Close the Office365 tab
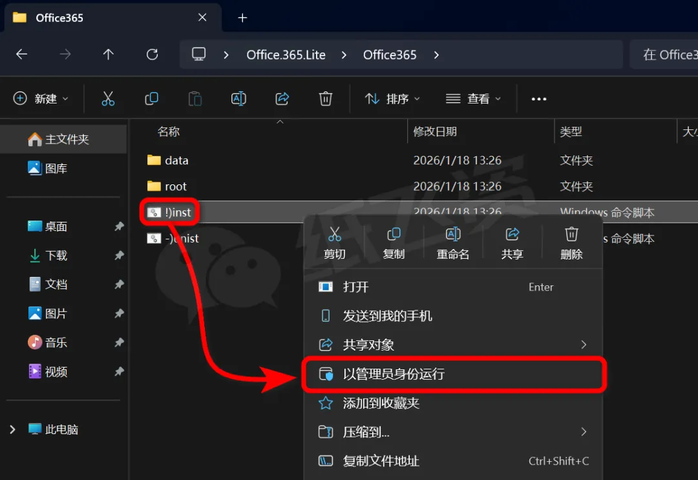This screenshot has width=698, height=480. (202, 17)
